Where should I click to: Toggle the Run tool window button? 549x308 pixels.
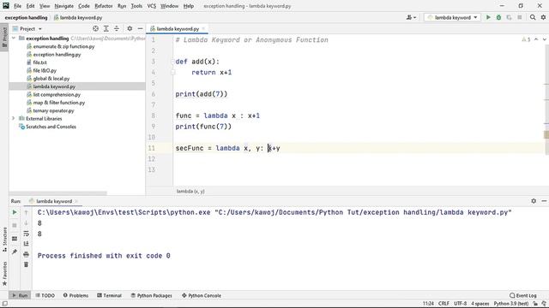point(20,295)
